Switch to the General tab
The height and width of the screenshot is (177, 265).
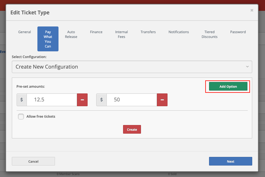(x=25, y=32)
